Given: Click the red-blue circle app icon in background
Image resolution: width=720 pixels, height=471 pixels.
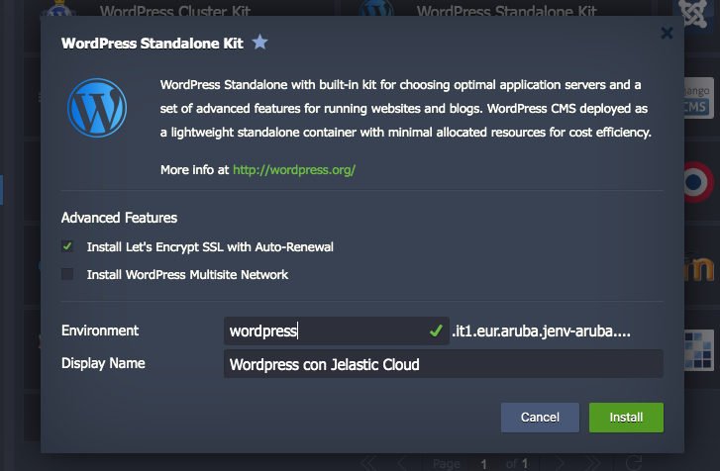Looking at the screenshot, I should (x=698, y=182).
